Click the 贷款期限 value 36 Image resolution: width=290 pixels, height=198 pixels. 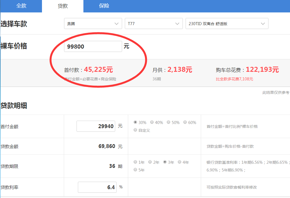[x=112, y=166]
